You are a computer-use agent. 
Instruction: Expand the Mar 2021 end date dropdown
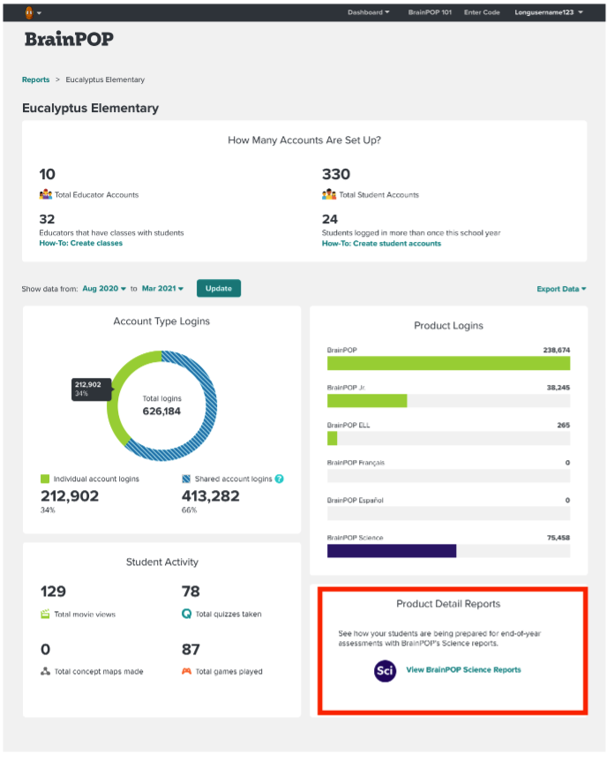pyautogui.click(x=162, y=289)
